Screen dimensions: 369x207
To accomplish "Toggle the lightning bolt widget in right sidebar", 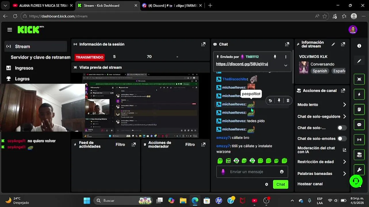I will point(359,95).
